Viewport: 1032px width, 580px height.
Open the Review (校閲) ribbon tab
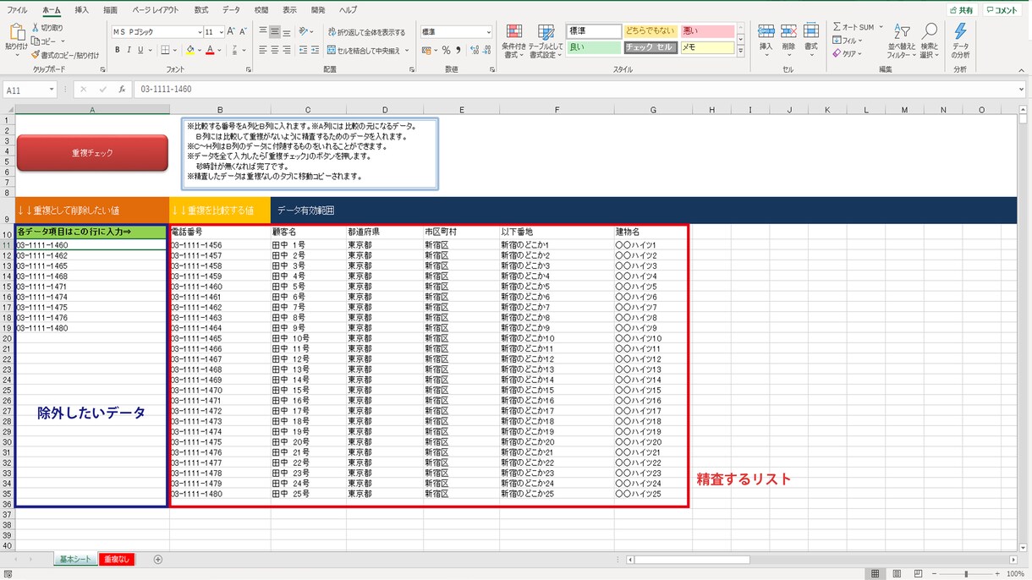[x=261, y=10]
